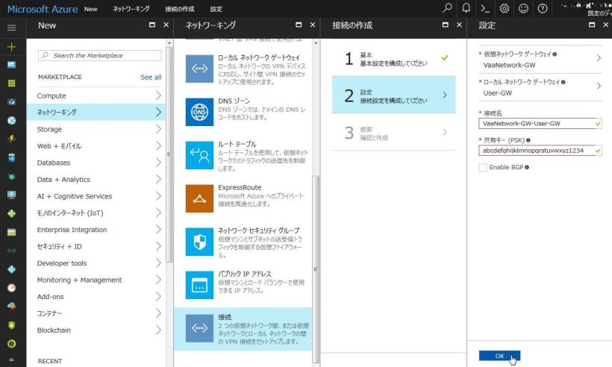Click the green plus New icon in sidebar
Image resolution: width=612 pixels, height=367 pixels.
(11, 46)
